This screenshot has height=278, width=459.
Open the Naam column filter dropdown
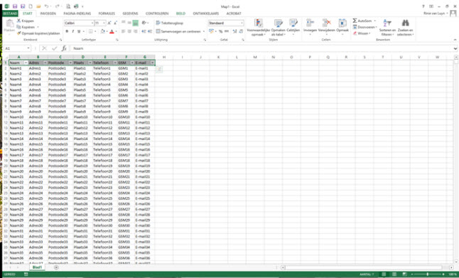point(26,63)
